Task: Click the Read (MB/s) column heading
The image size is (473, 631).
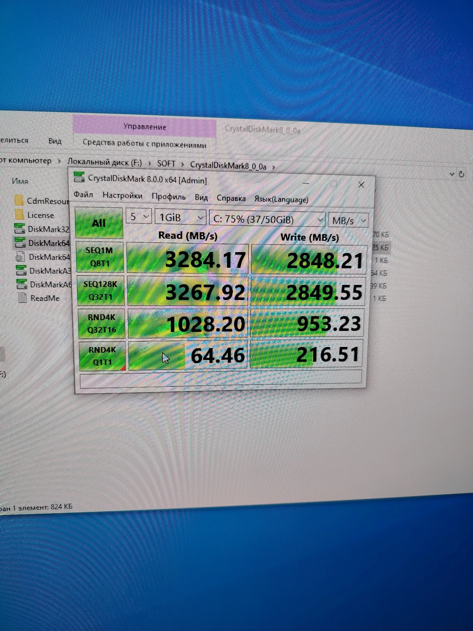Action: [188, 235]
